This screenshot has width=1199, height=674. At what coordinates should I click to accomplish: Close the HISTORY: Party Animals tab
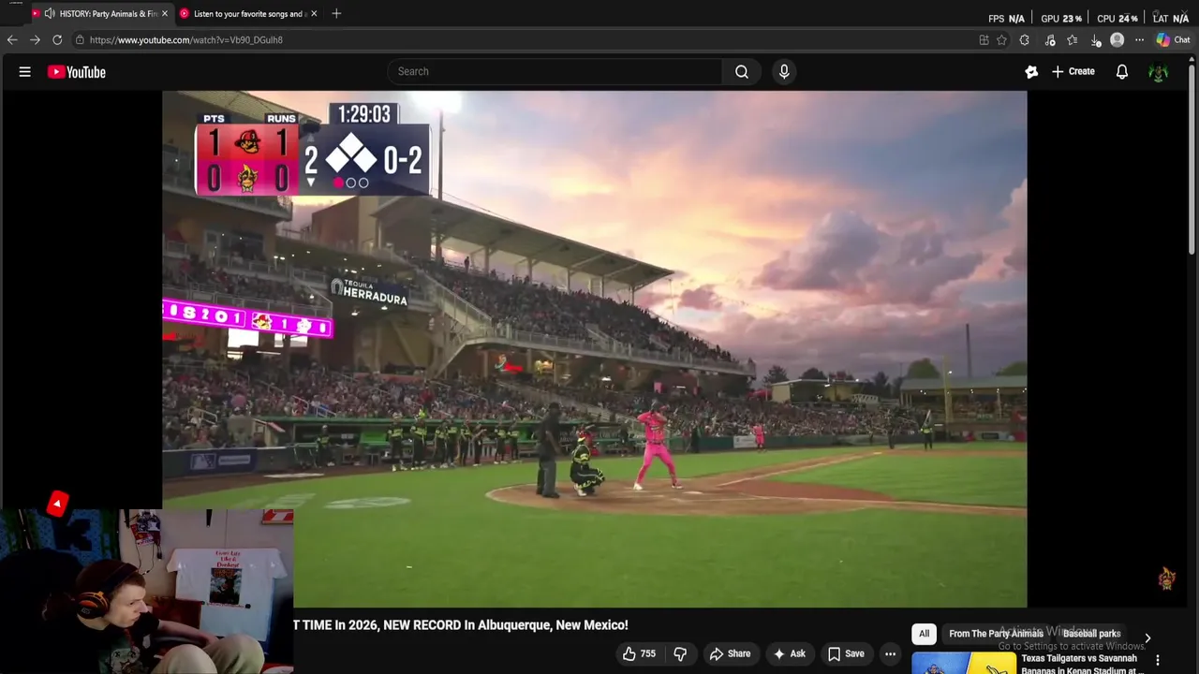click(165, 14)
